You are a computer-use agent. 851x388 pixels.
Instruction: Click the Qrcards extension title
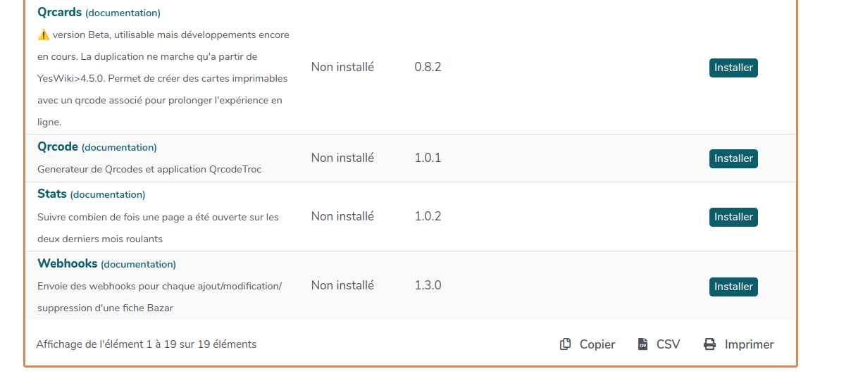tap(60, 12)
